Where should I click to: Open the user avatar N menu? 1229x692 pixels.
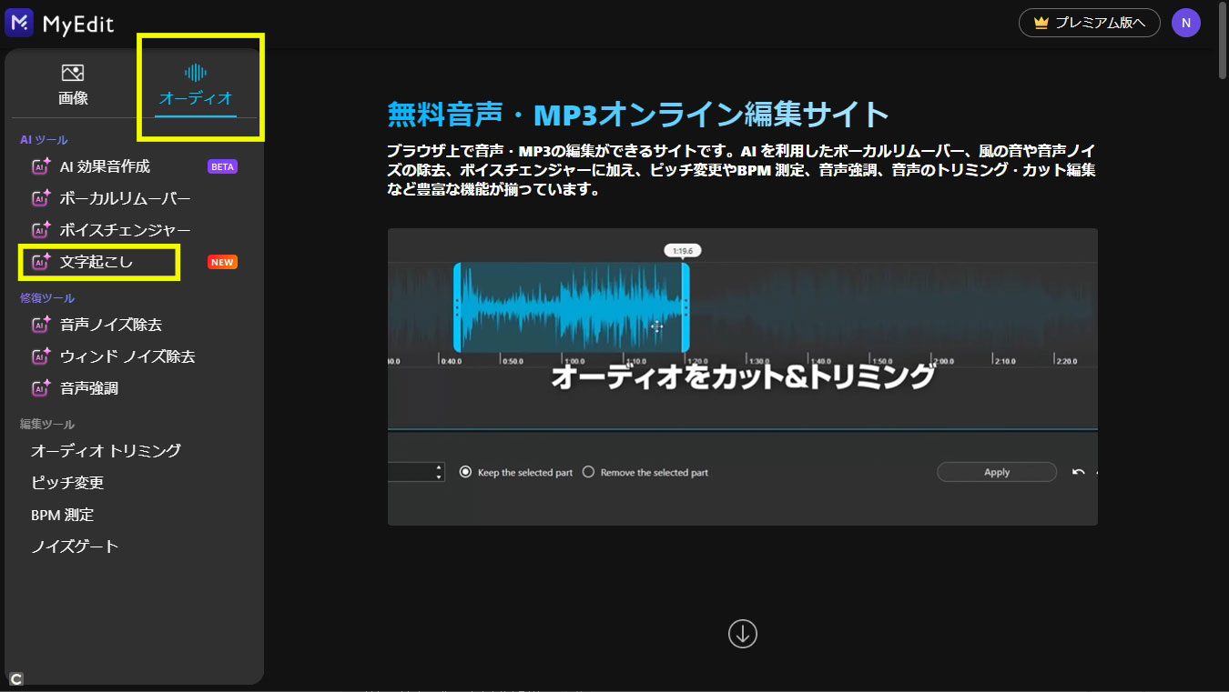click(1185, 23)
